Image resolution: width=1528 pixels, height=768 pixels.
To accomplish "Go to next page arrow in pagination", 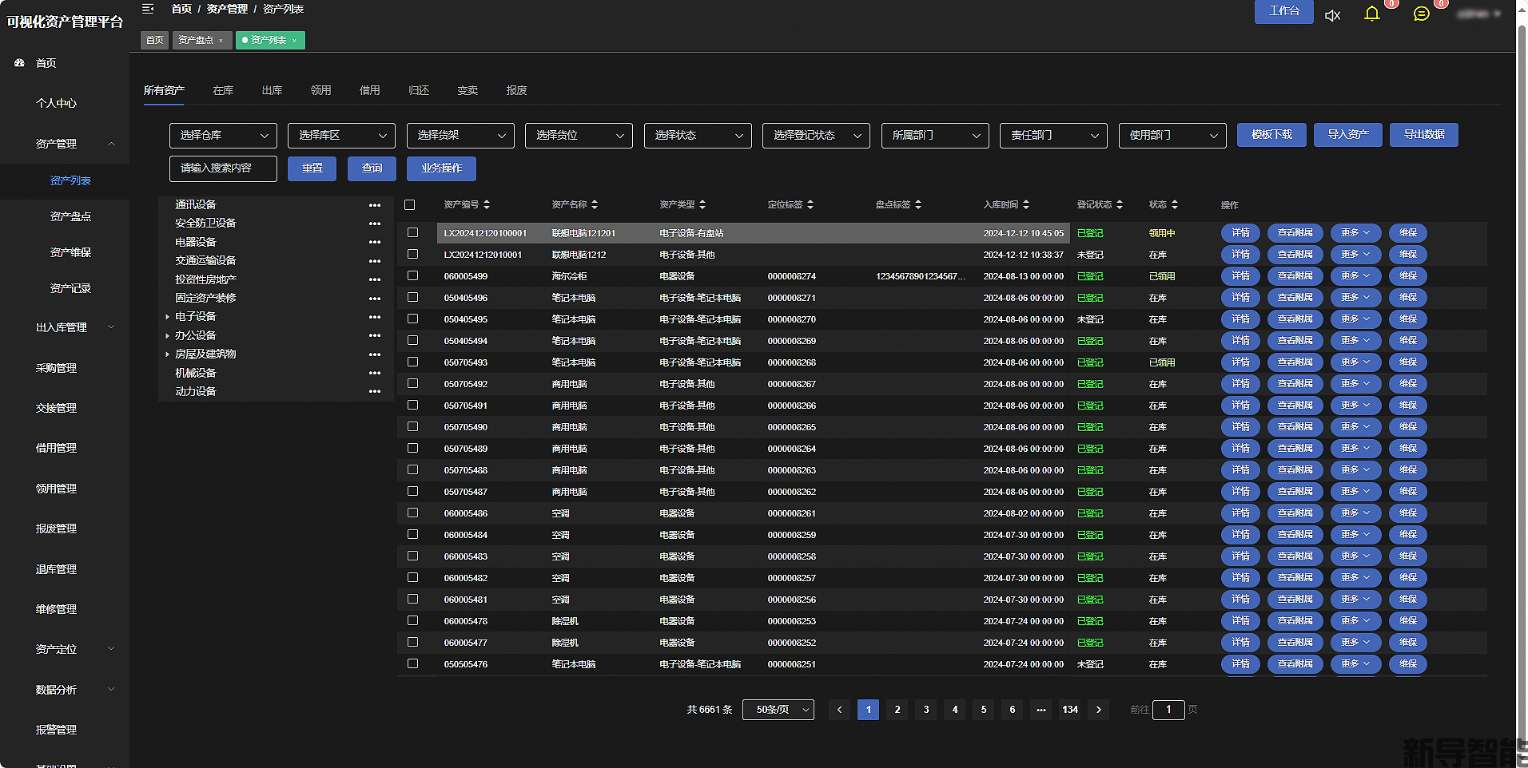I will 1099,710.
